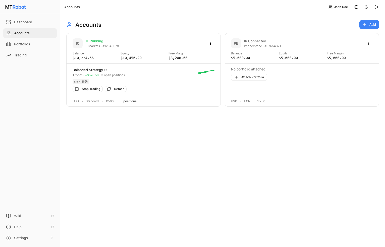Click Accounts in the top breadcrumb bar
Screen dimensions: 385x247
72,7
